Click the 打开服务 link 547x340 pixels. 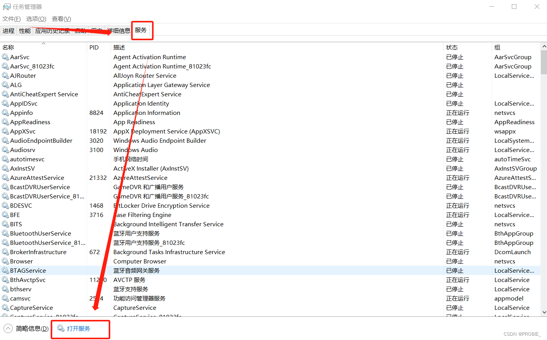point(79,328)
